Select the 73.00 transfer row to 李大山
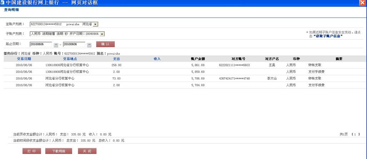This screenshot has width=367, height=159. (179, 78)
